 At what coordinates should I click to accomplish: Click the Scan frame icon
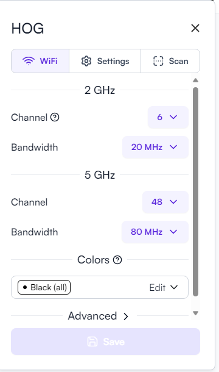coord(158,61)
